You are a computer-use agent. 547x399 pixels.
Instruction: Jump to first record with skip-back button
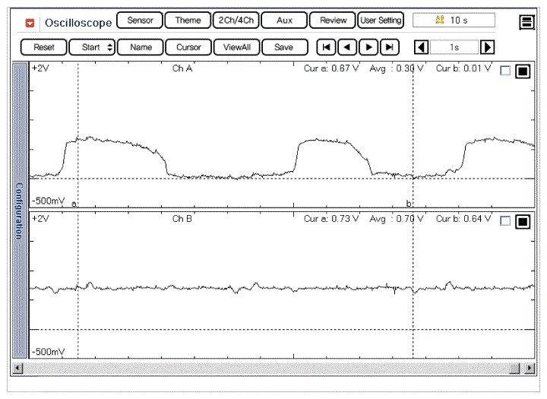tap(326, 47)
